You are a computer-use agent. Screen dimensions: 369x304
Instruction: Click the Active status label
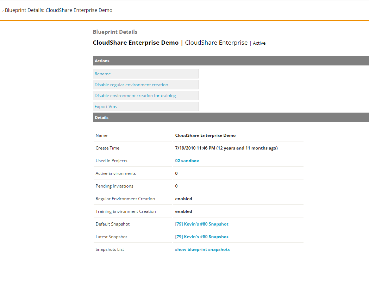click(259, 43)
